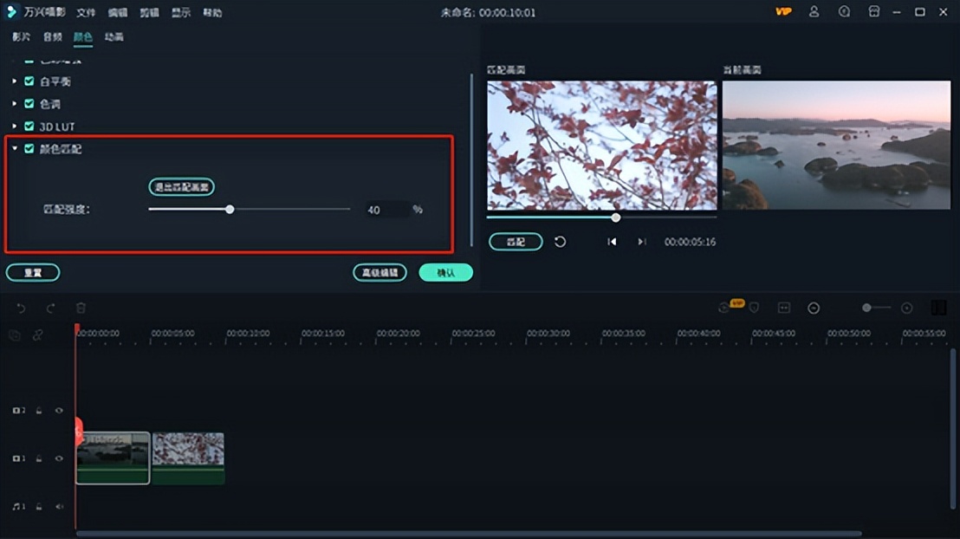
Task: Click the reset loop icon beside 匹配 button
Action: 560,242
